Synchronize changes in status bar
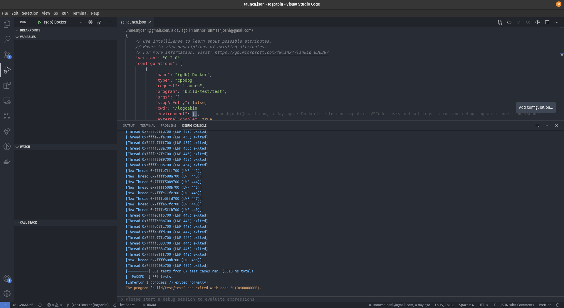564x308 pixels. tap(40, 305)
